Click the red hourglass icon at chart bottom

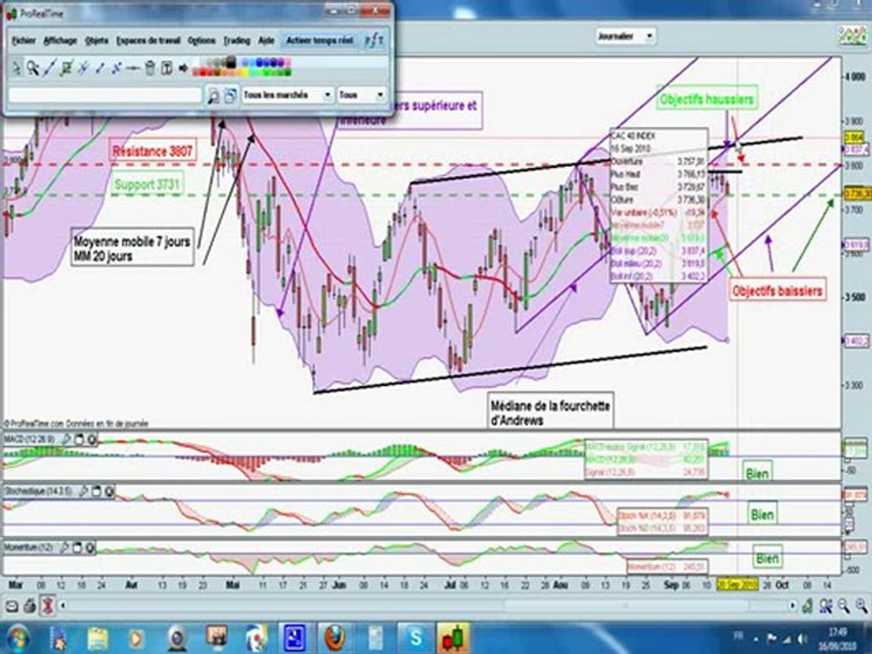[48, 606]
